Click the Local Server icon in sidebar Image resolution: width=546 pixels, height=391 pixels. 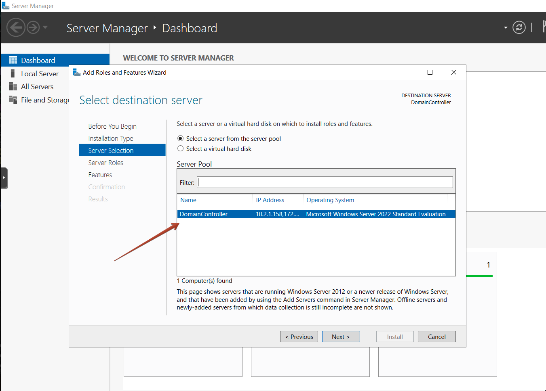pyautogui.click(x=13, y=73)
